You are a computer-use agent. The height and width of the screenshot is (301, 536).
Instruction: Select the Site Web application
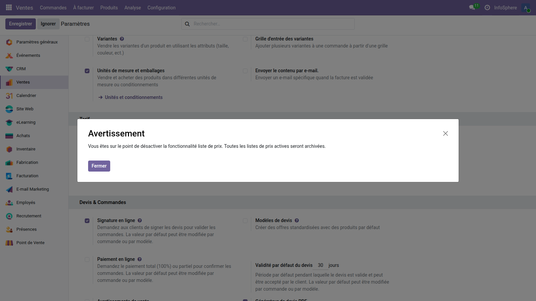click(25, 109)
